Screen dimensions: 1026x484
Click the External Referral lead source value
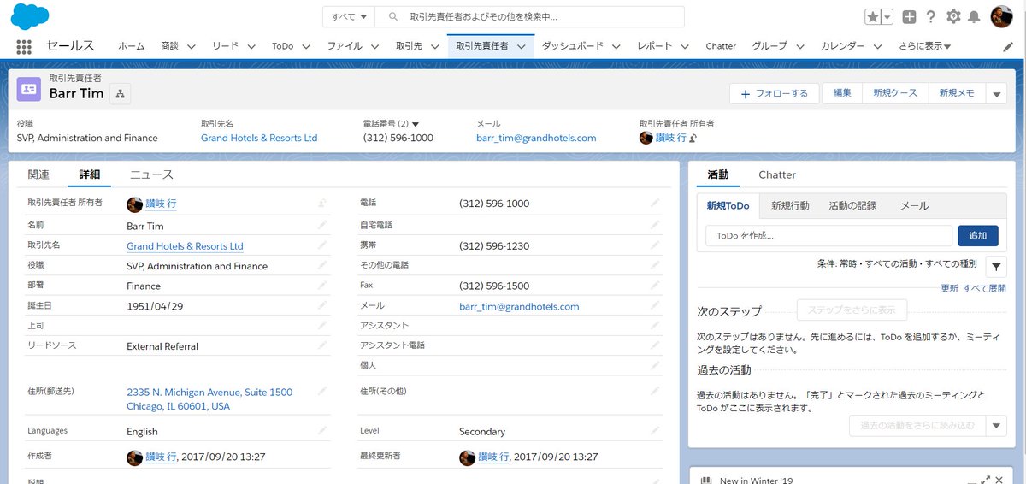[162, 346]
